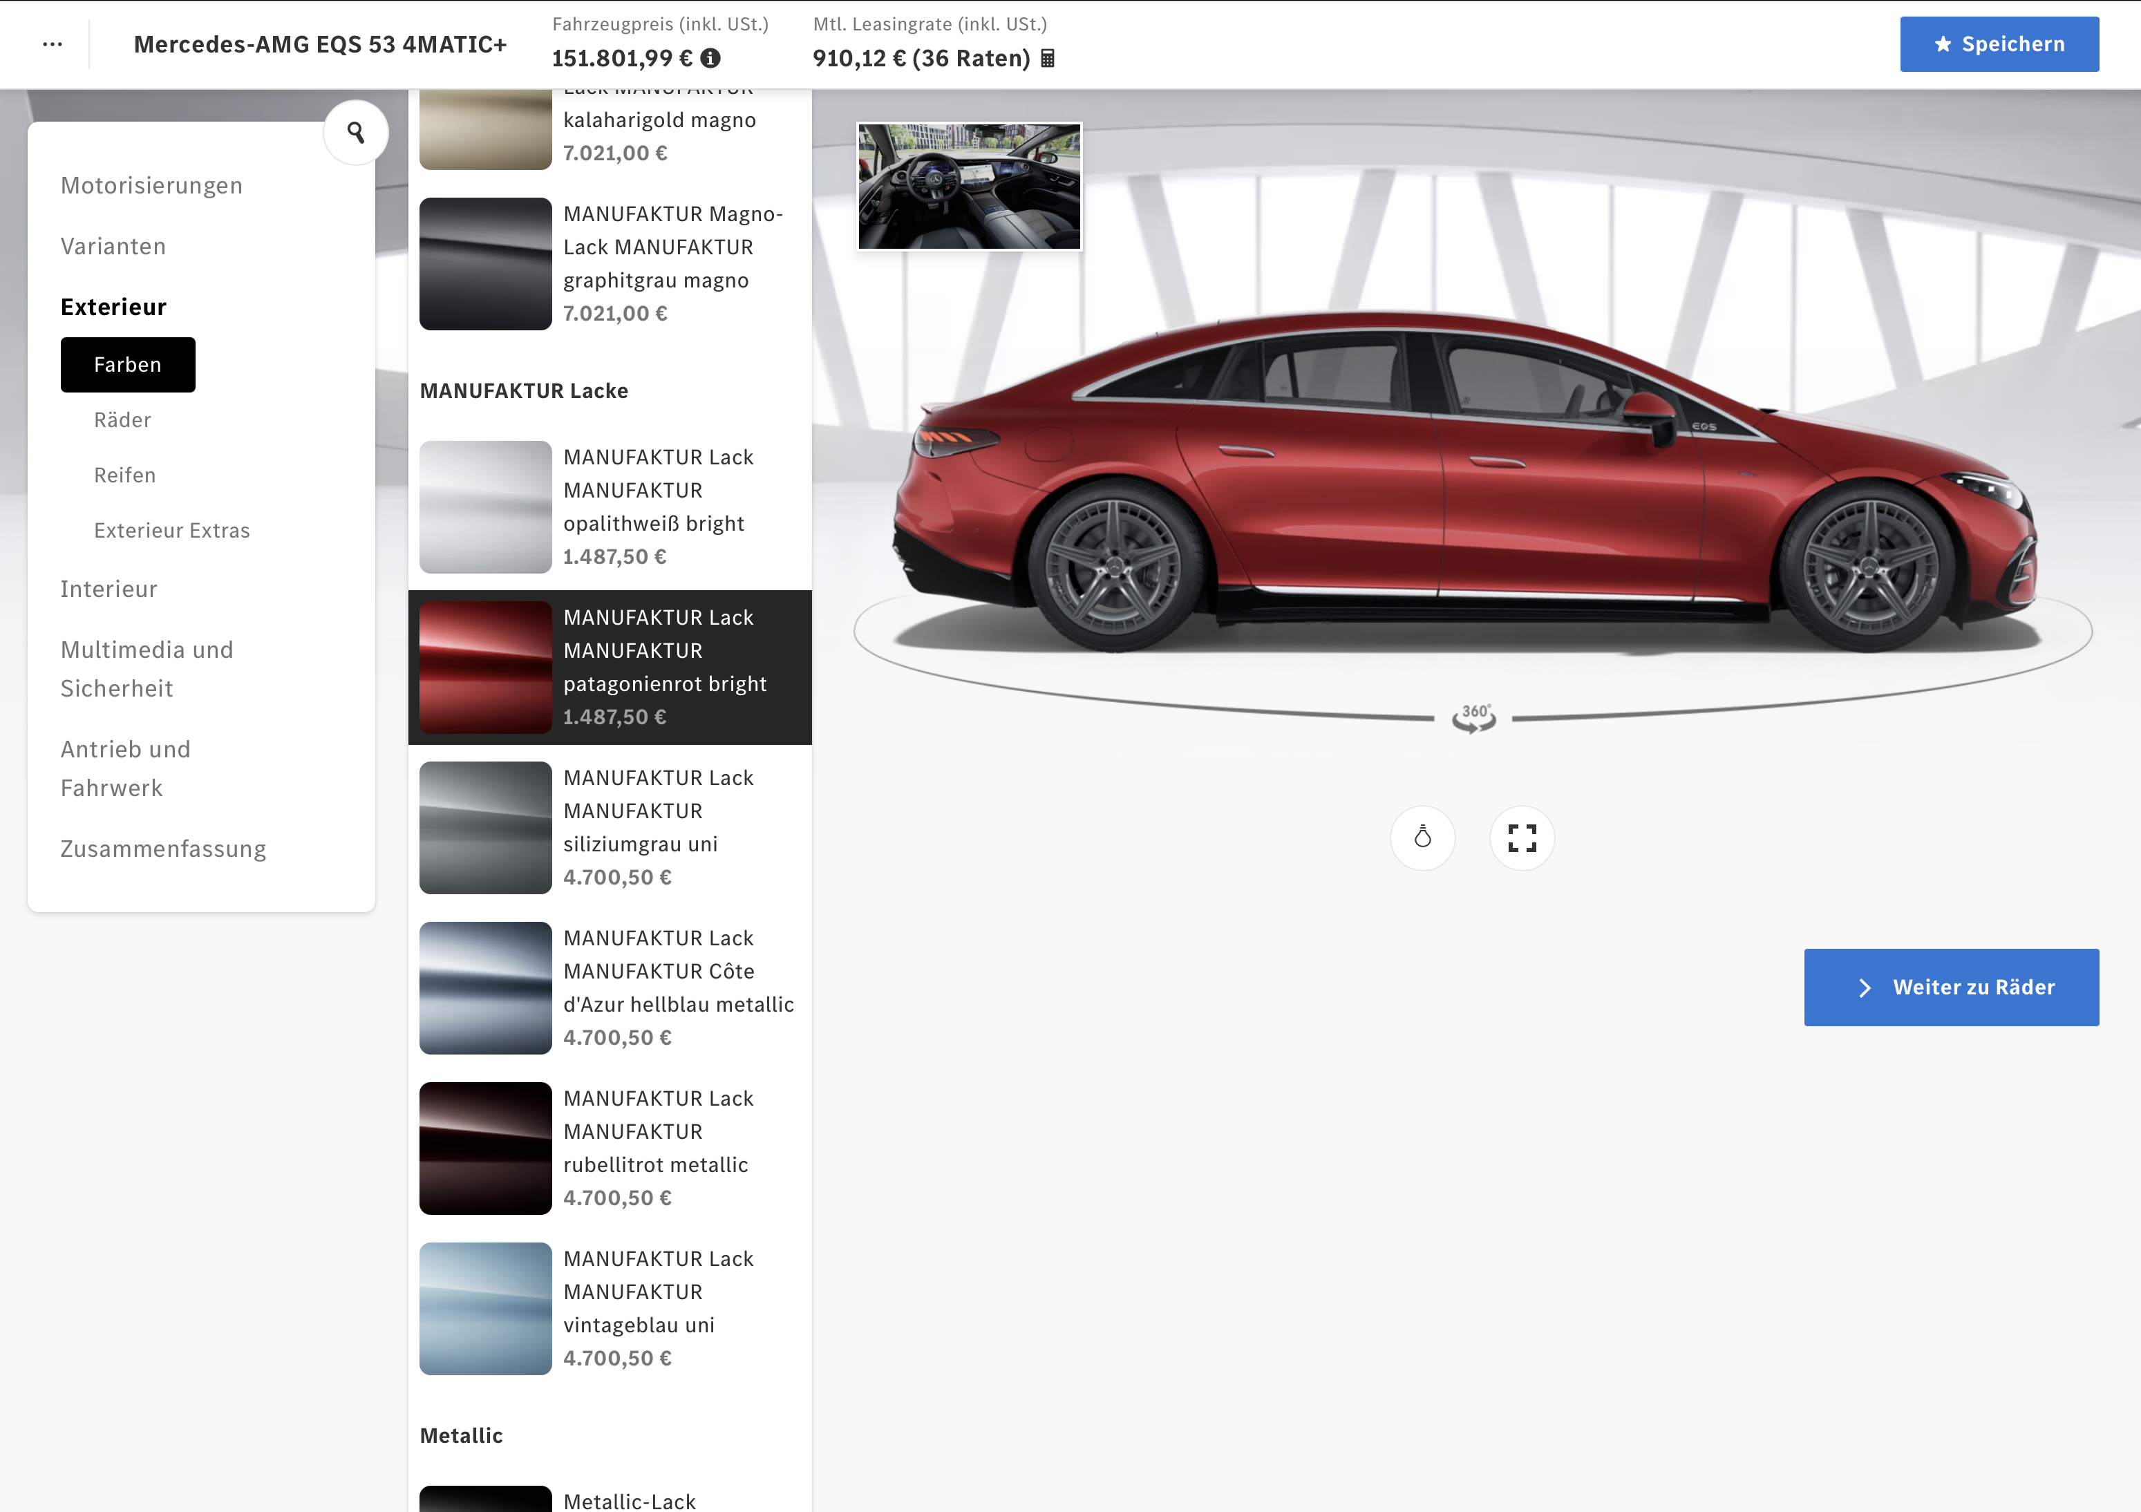Click the star Speichern button
The height and width of the screenshot is (1512, 2141).
[x=1999, y=44]
